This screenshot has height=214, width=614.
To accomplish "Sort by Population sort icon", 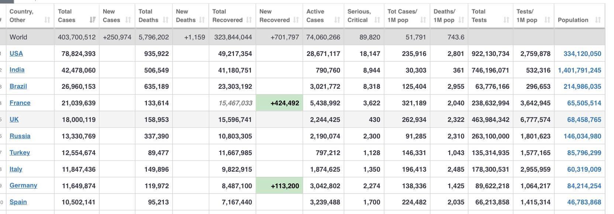I will [598, 20].
